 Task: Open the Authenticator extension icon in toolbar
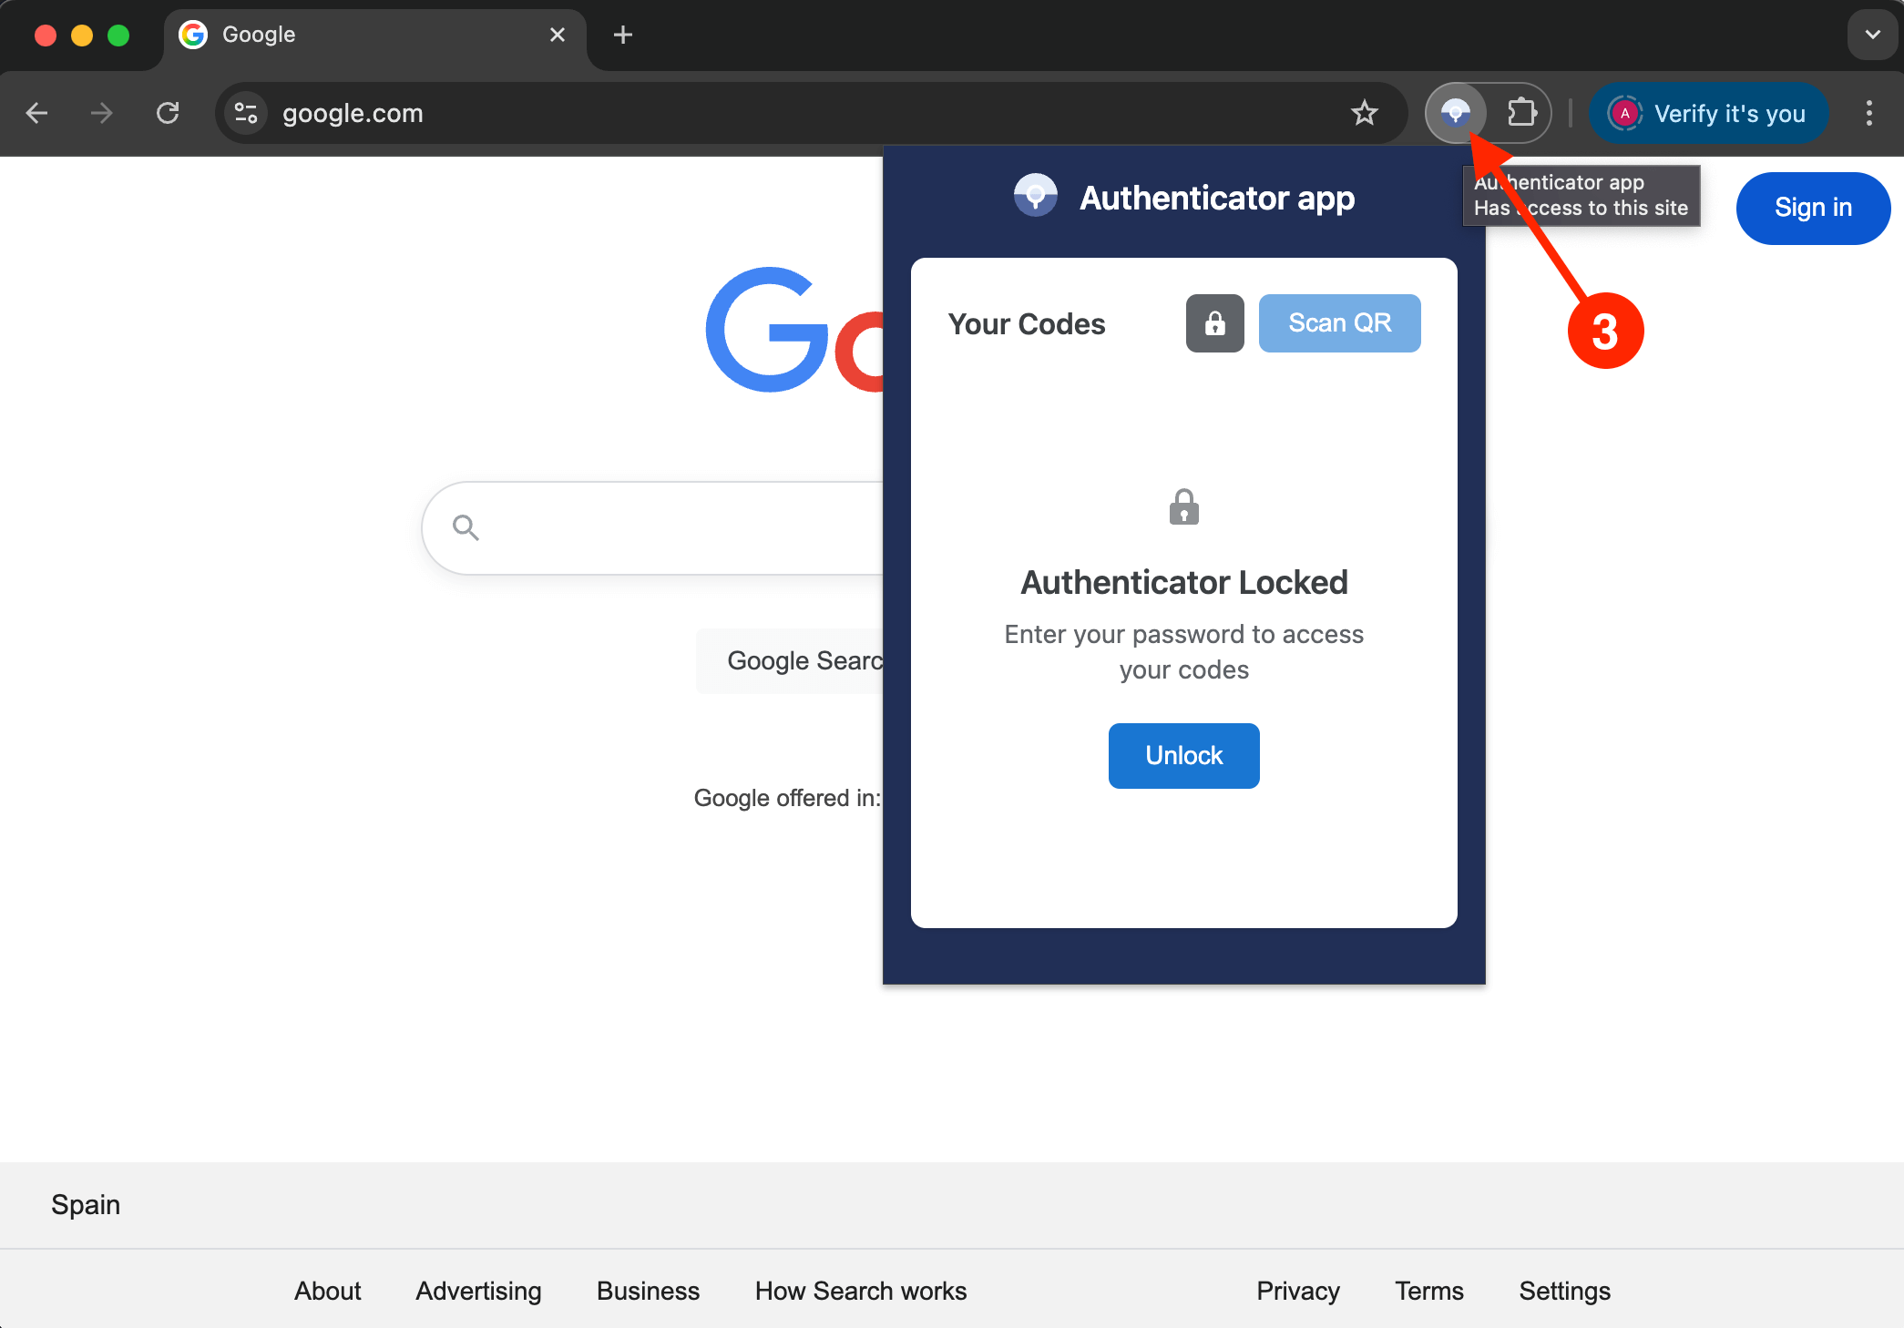[1456, 113]
